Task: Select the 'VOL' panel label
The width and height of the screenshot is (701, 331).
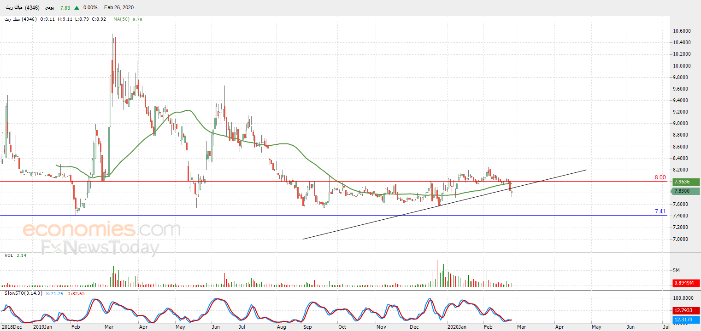Action: click(9, 255)
